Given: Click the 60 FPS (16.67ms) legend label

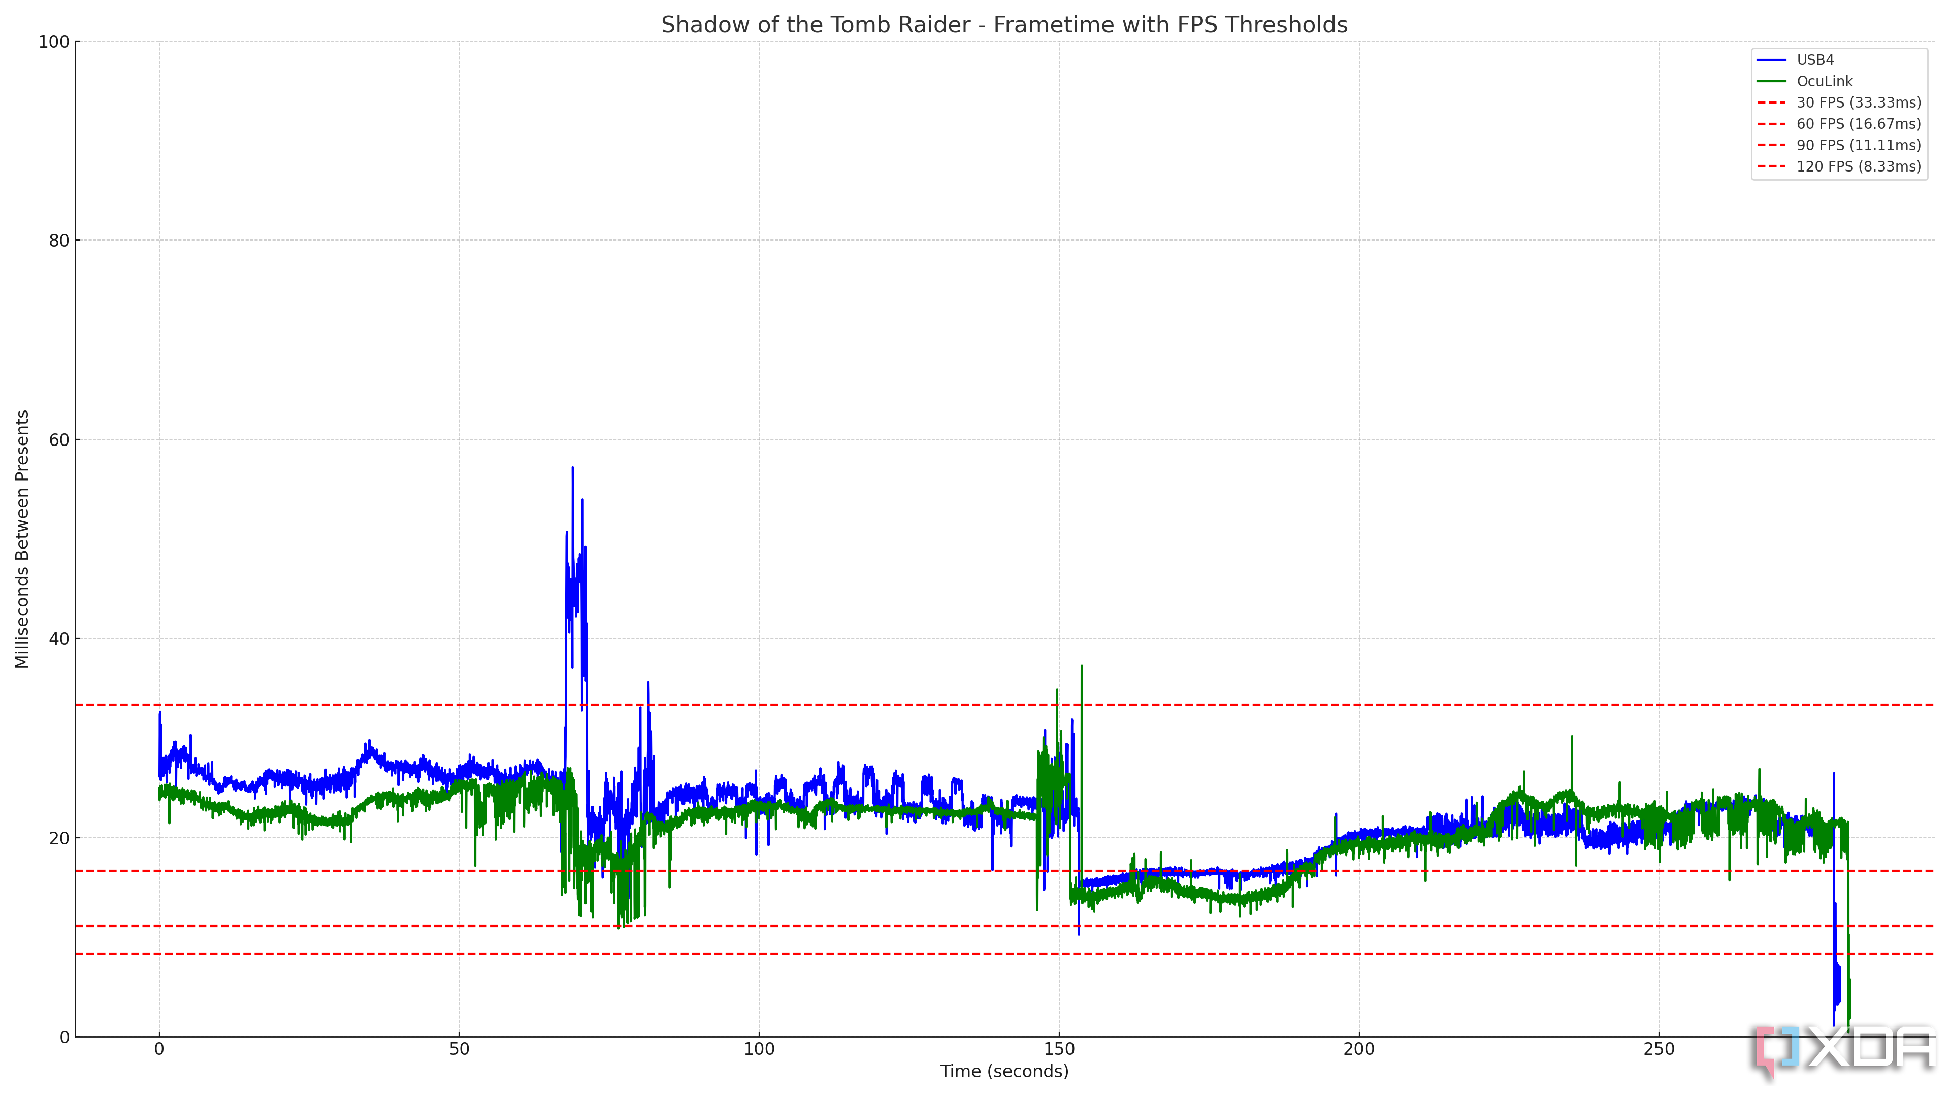Looking at the screenshot, I should click(x=1859, y=123).
